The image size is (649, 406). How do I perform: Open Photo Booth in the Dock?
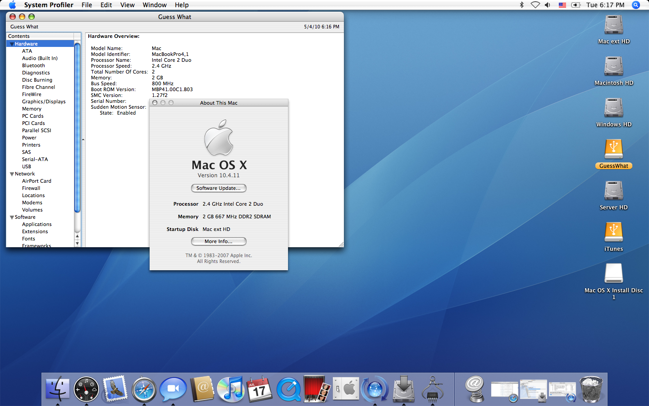(x=317, y=389)
